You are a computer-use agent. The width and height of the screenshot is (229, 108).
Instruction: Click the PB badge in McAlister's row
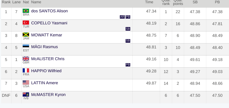[128, 65]
